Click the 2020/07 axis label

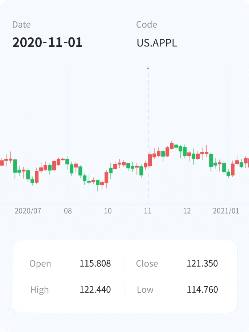coord(28,211)
